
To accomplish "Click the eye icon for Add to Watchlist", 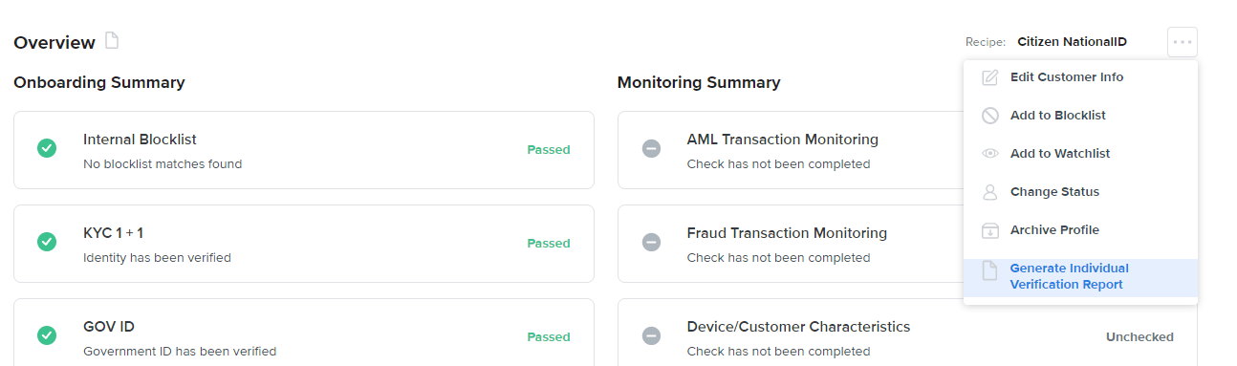I will click(990, 154).
